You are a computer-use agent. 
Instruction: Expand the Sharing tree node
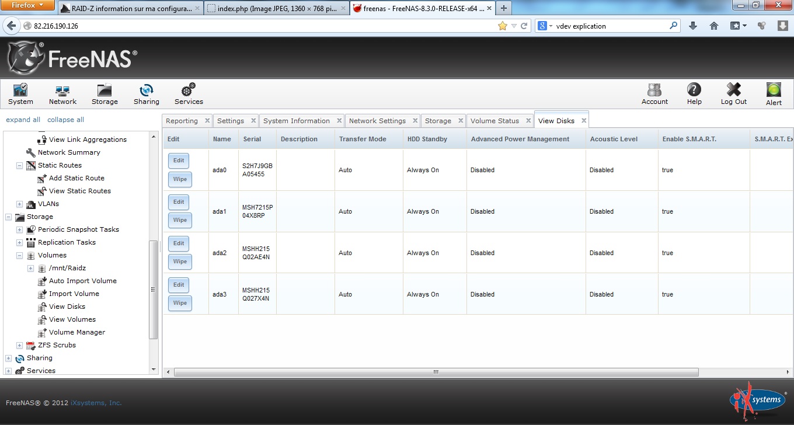pyautogui.click(x=8, y=358)
